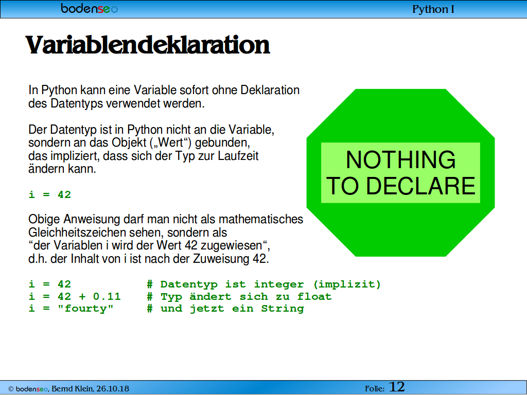Click the standalone code line 'i = 42'

[x=50, y=194]
